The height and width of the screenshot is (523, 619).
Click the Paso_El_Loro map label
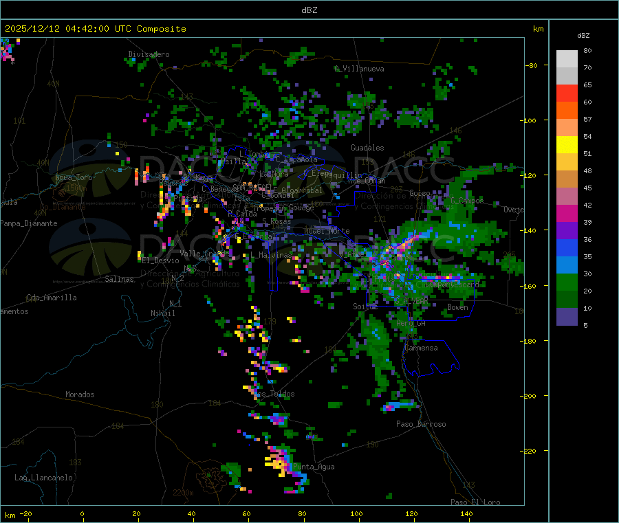475,502
